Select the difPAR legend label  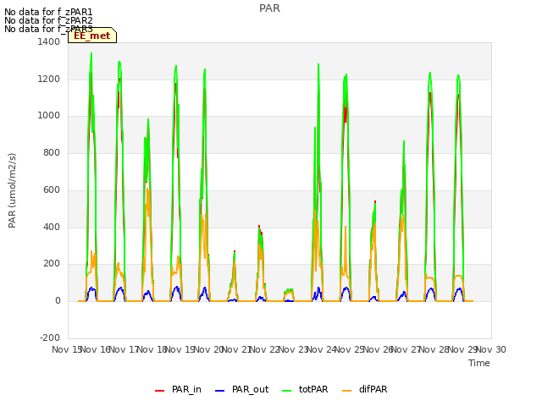point(373,389)
